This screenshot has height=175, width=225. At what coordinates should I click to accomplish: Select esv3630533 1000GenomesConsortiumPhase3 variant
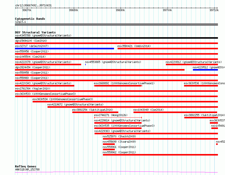point(46,94)
